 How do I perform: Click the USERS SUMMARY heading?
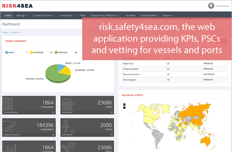coord(16,41)
